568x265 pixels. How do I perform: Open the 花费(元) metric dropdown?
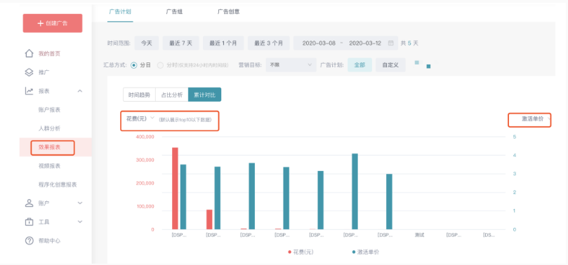click(x=140, y=118)
